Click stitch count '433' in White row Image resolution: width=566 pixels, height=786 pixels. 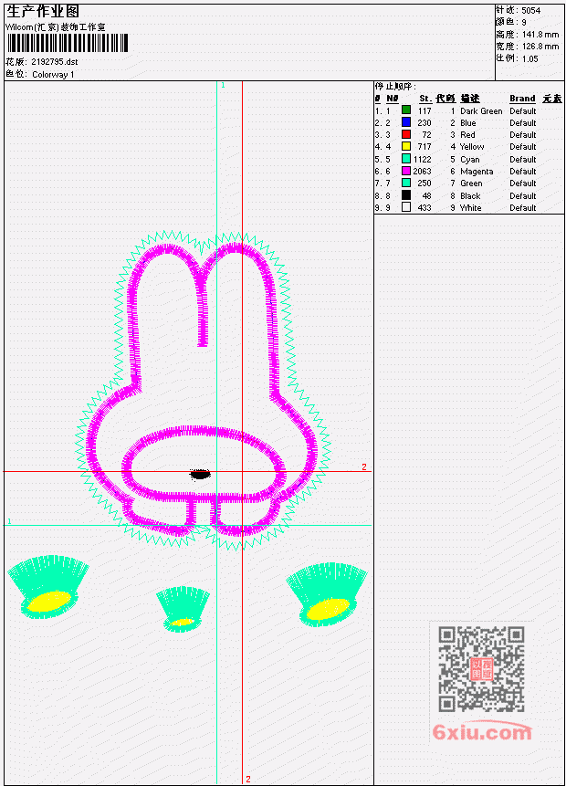(x=424, y=207)
